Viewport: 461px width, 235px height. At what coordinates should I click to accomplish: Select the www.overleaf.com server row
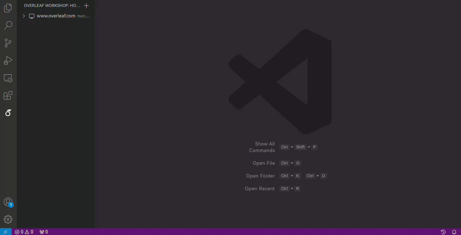[56, 16]
